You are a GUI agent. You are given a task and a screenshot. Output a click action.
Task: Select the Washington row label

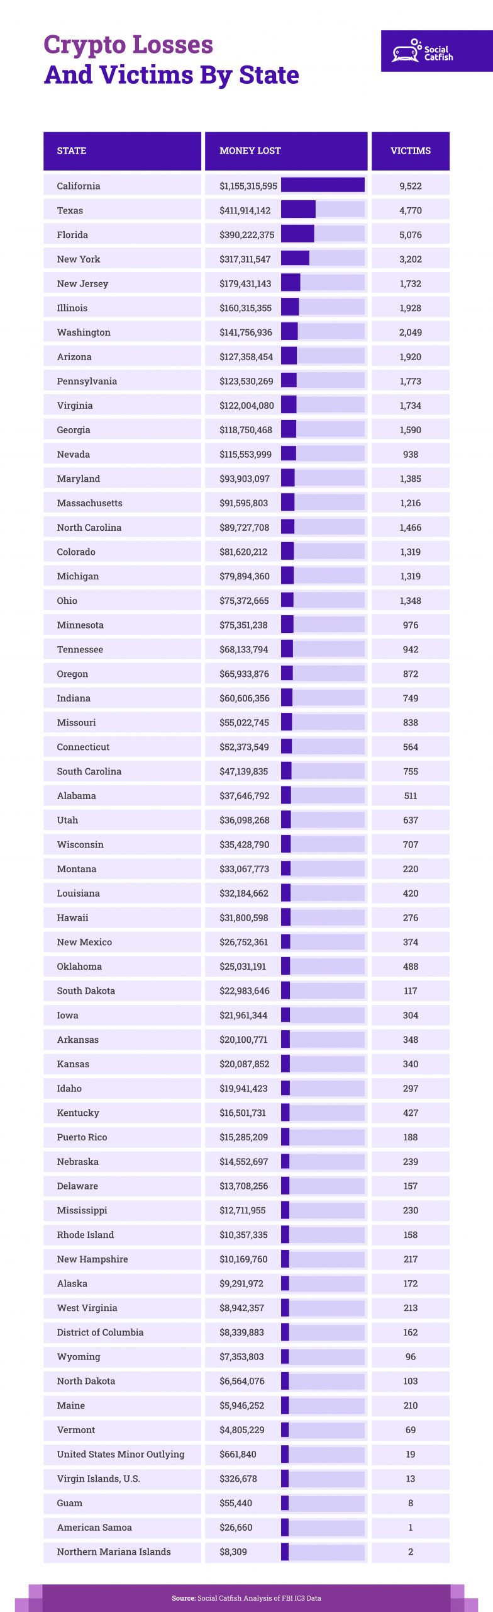(84, 332)
